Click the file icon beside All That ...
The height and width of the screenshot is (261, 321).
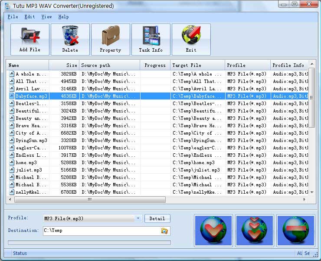click(12, 81)
